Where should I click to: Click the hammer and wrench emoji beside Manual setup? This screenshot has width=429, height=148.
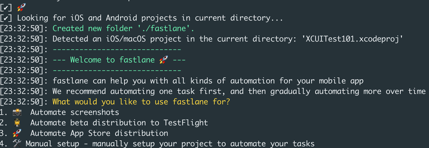pyautogui.click(x=17, y=143)
